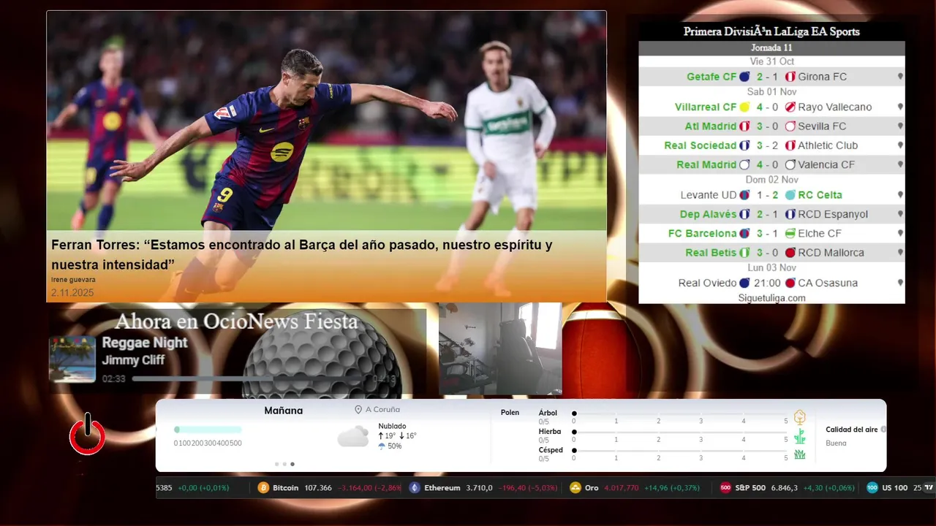Click the Reggae Night album art thumbnail
The height and width of the screenshot is (526, 936).
72,359
